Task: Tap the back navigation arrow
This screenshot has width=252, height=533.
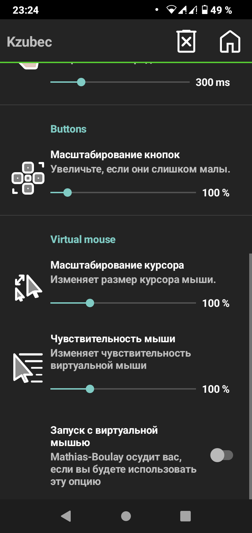Action: 66,516
